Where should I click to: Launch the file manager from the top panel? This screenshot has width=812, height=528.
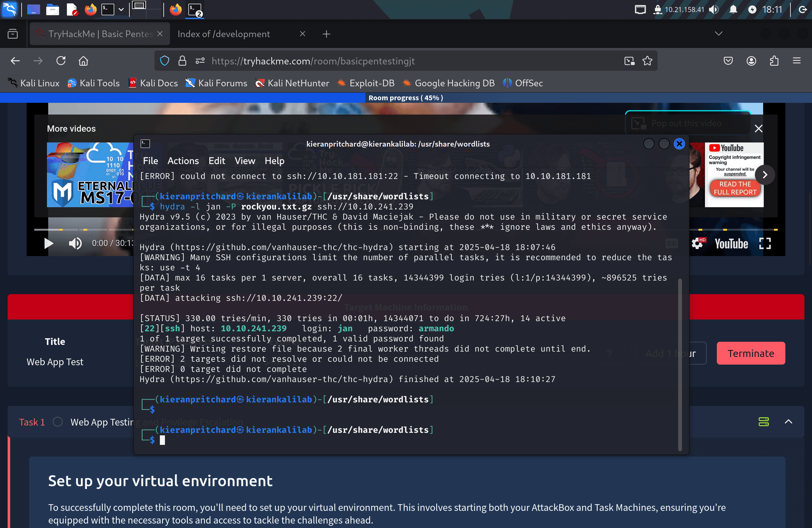pos(53,10)
